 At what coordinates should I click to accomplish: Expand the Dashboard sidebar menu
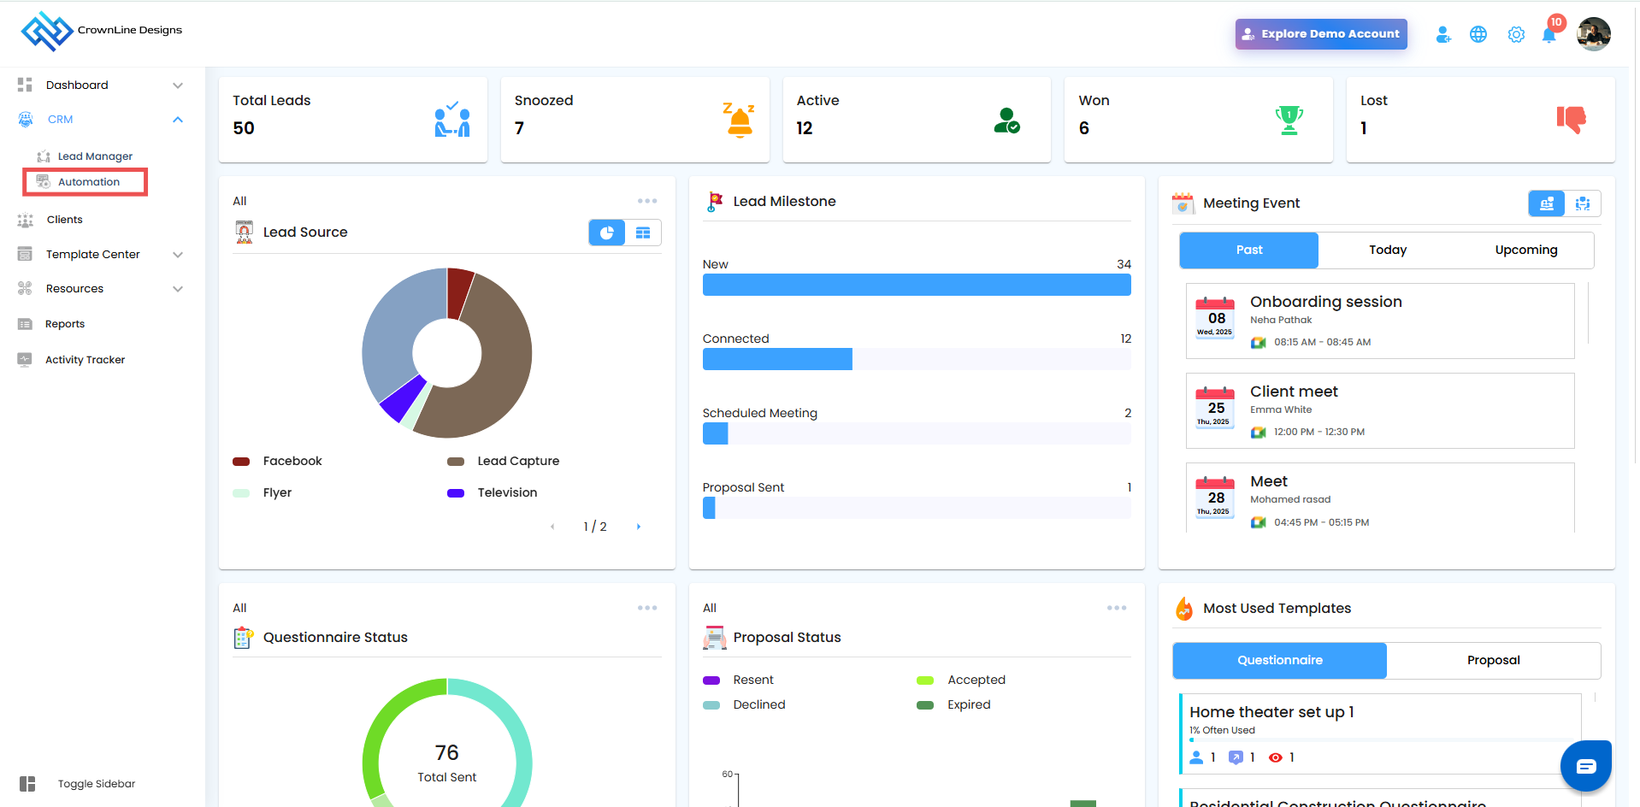click(x=178, y=85)
